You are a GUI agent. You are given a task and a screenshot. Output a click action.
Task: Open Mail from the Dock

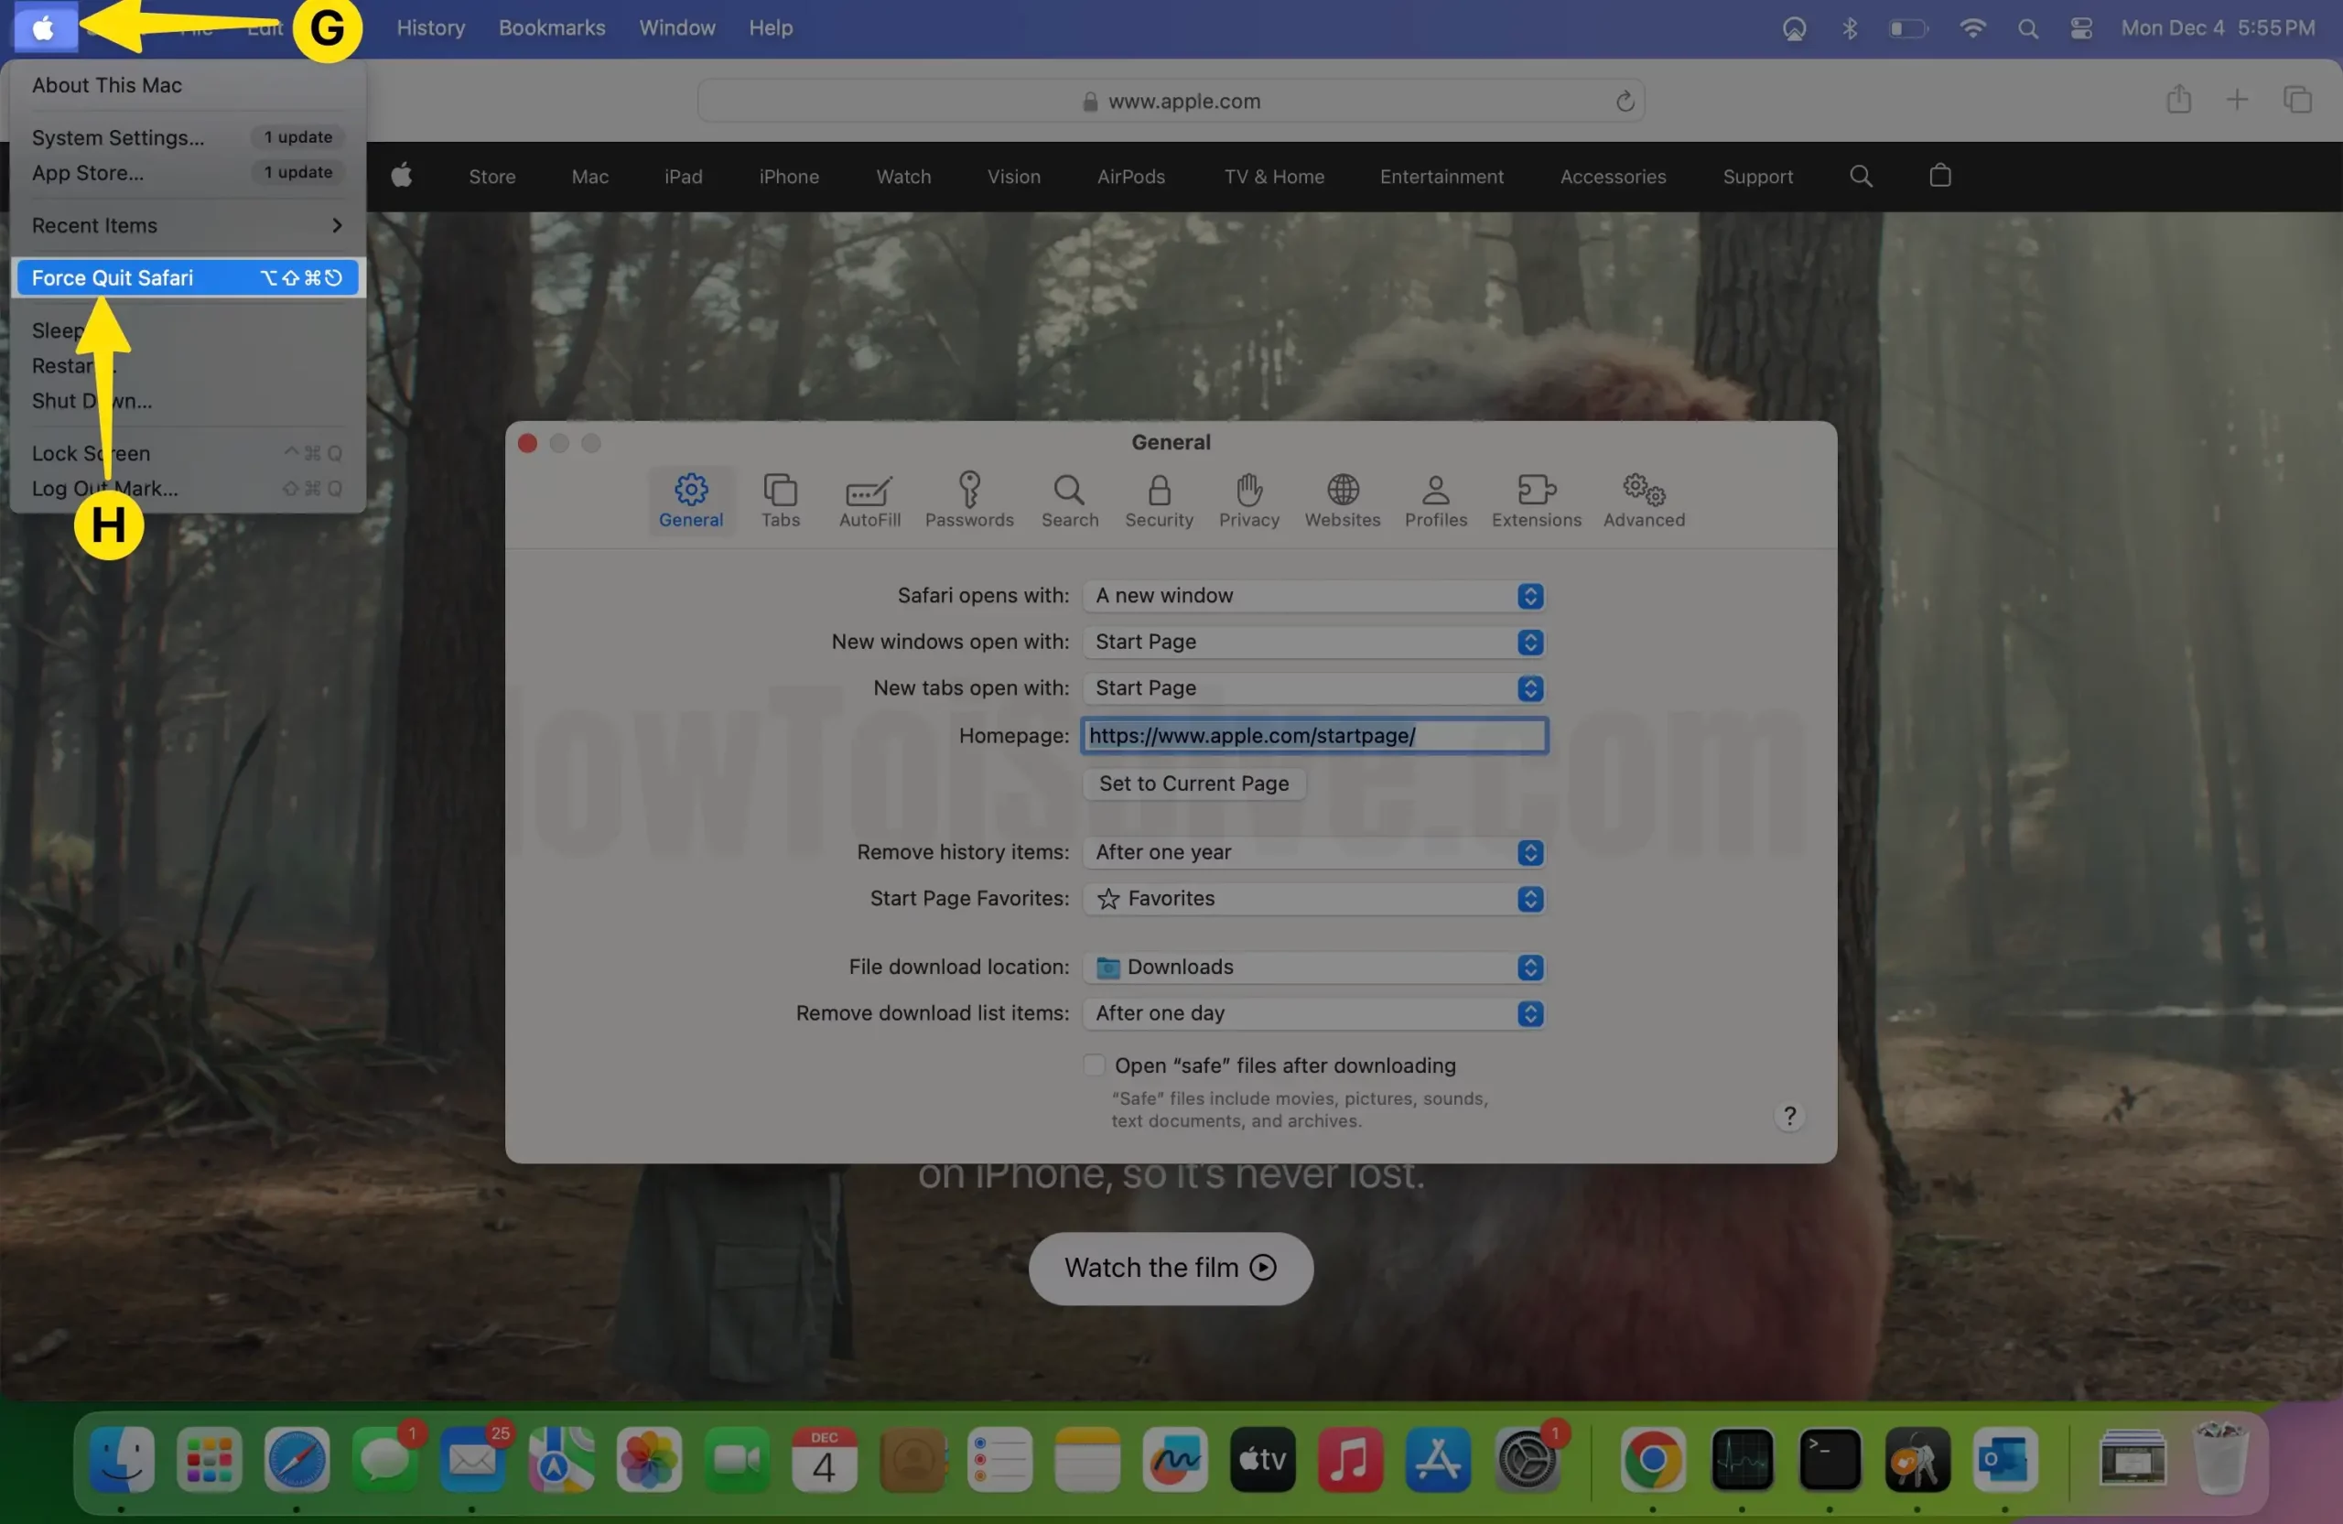(472, 1459)
